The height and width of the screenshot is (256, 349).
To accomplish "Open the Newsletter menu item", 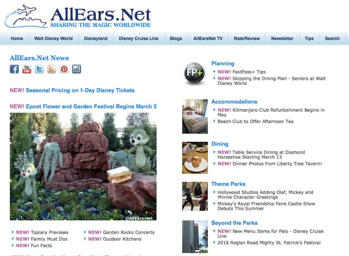I will [282, 38].
